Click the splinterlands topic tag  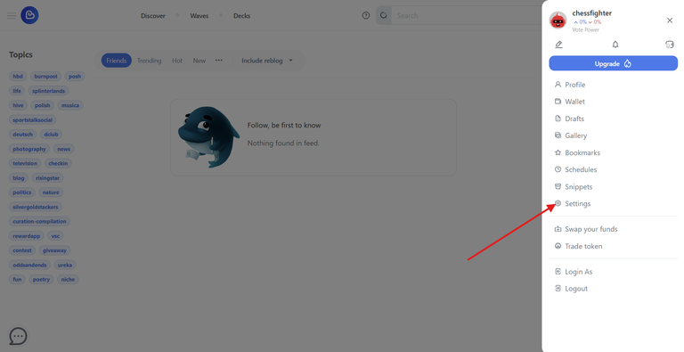pyautogui.click(x=48, y=91)
